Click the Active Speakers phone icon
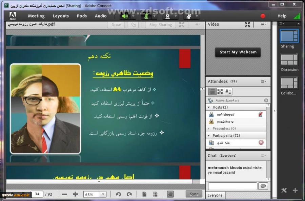This screenshot has height=201, width=305. coord(211,100)
